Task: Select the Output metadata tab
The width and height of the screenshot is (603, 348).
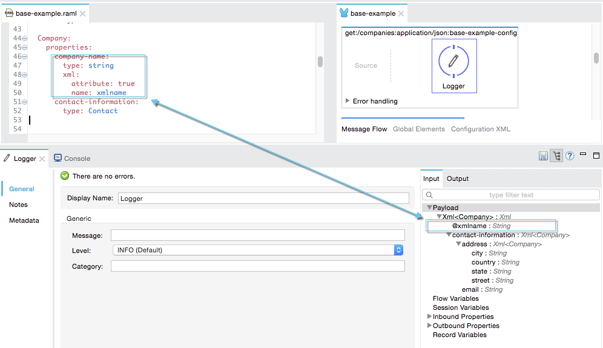Action: pyautogui.click(x=458, y=179)
